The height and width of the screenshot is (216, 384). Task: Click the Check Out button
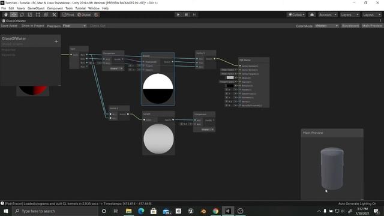pos(97,26)
